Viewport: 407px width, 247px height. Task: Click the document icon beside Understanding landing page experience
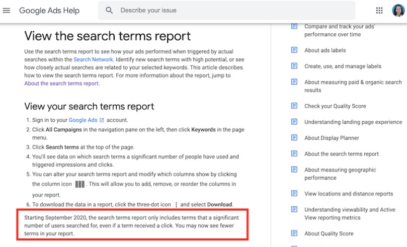[x=294, y=121]
